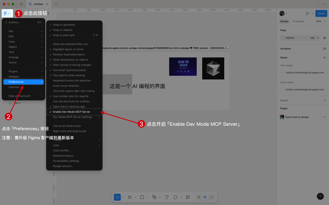Open a new tab with plus icon
Viewport: 329px width, 205px height.
click(x=56, y=4)
